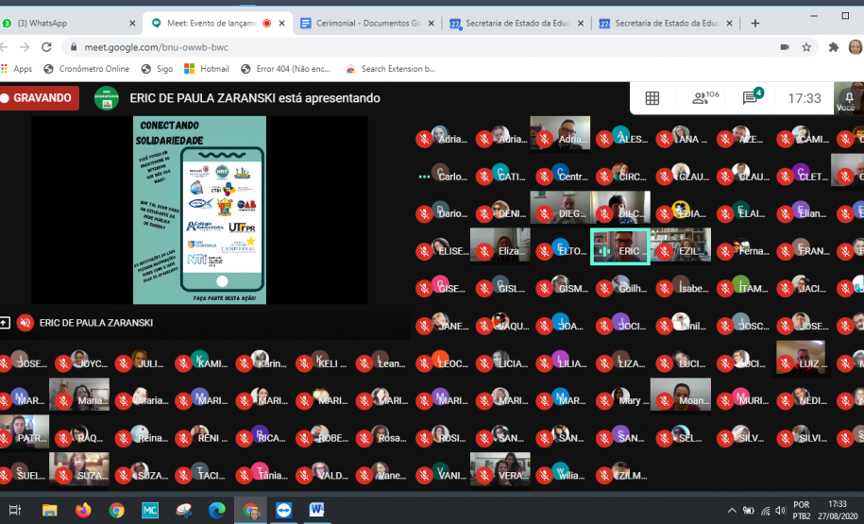Image resolution: width=864 pixels, height=524 pixels.
Task: Click the red GRAVANDO recording indicator
Action: pos(40,98)
